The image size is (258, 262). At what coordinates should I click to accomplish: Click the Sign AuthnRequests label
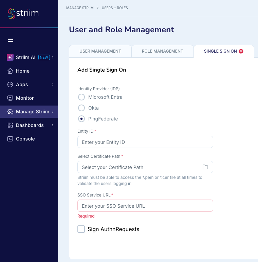[113, 229]
